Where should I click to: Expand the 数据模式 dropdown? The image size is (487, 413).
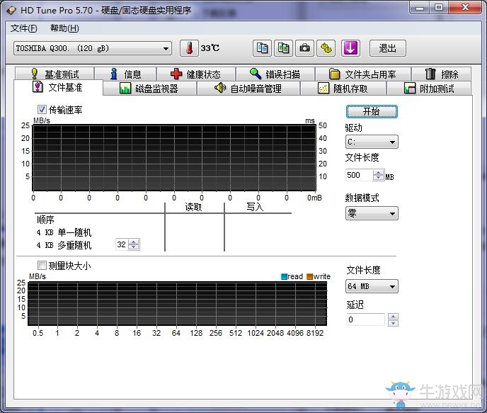tap(372, 213)
